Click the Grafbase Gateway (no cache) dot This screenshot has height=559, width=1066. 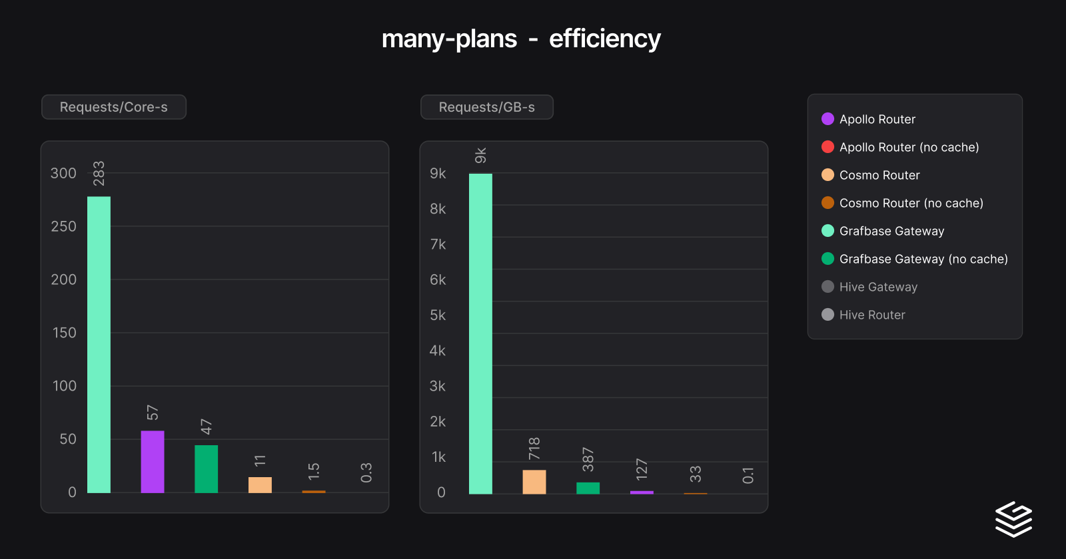pos(827,259)
